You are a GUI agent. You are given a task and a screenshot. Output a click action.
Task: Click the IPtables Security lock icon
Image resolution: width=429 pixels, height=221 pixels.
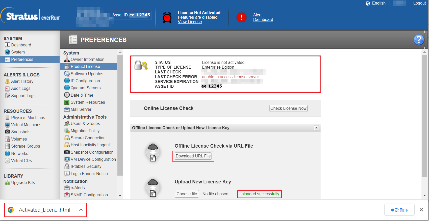coord(67,166)
